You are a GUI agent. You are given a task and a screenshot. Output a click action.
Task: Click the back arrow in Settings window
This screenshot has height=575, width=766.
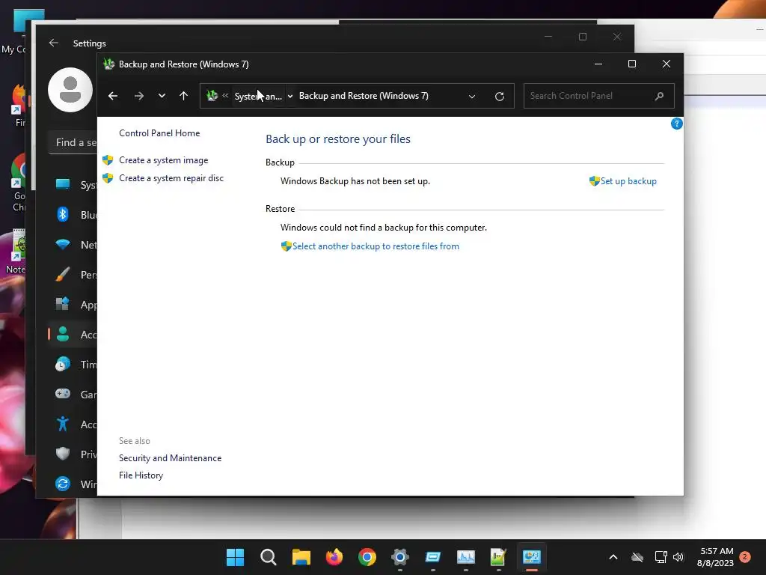coord(54,43)
